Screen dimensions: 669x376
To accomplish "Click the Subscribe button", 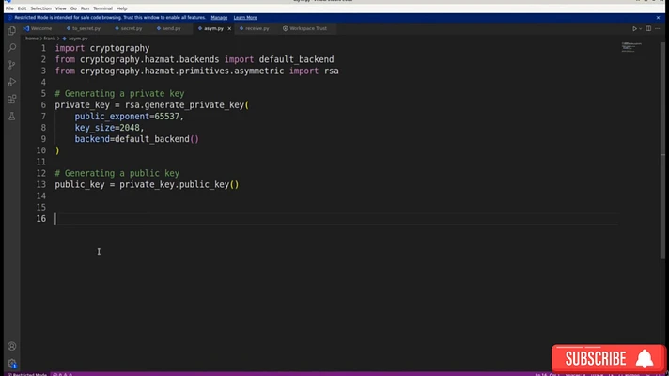I will 609,358.
